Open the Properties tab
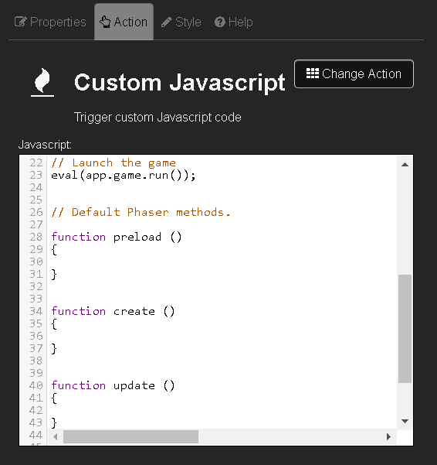 [x=50, y=22]
